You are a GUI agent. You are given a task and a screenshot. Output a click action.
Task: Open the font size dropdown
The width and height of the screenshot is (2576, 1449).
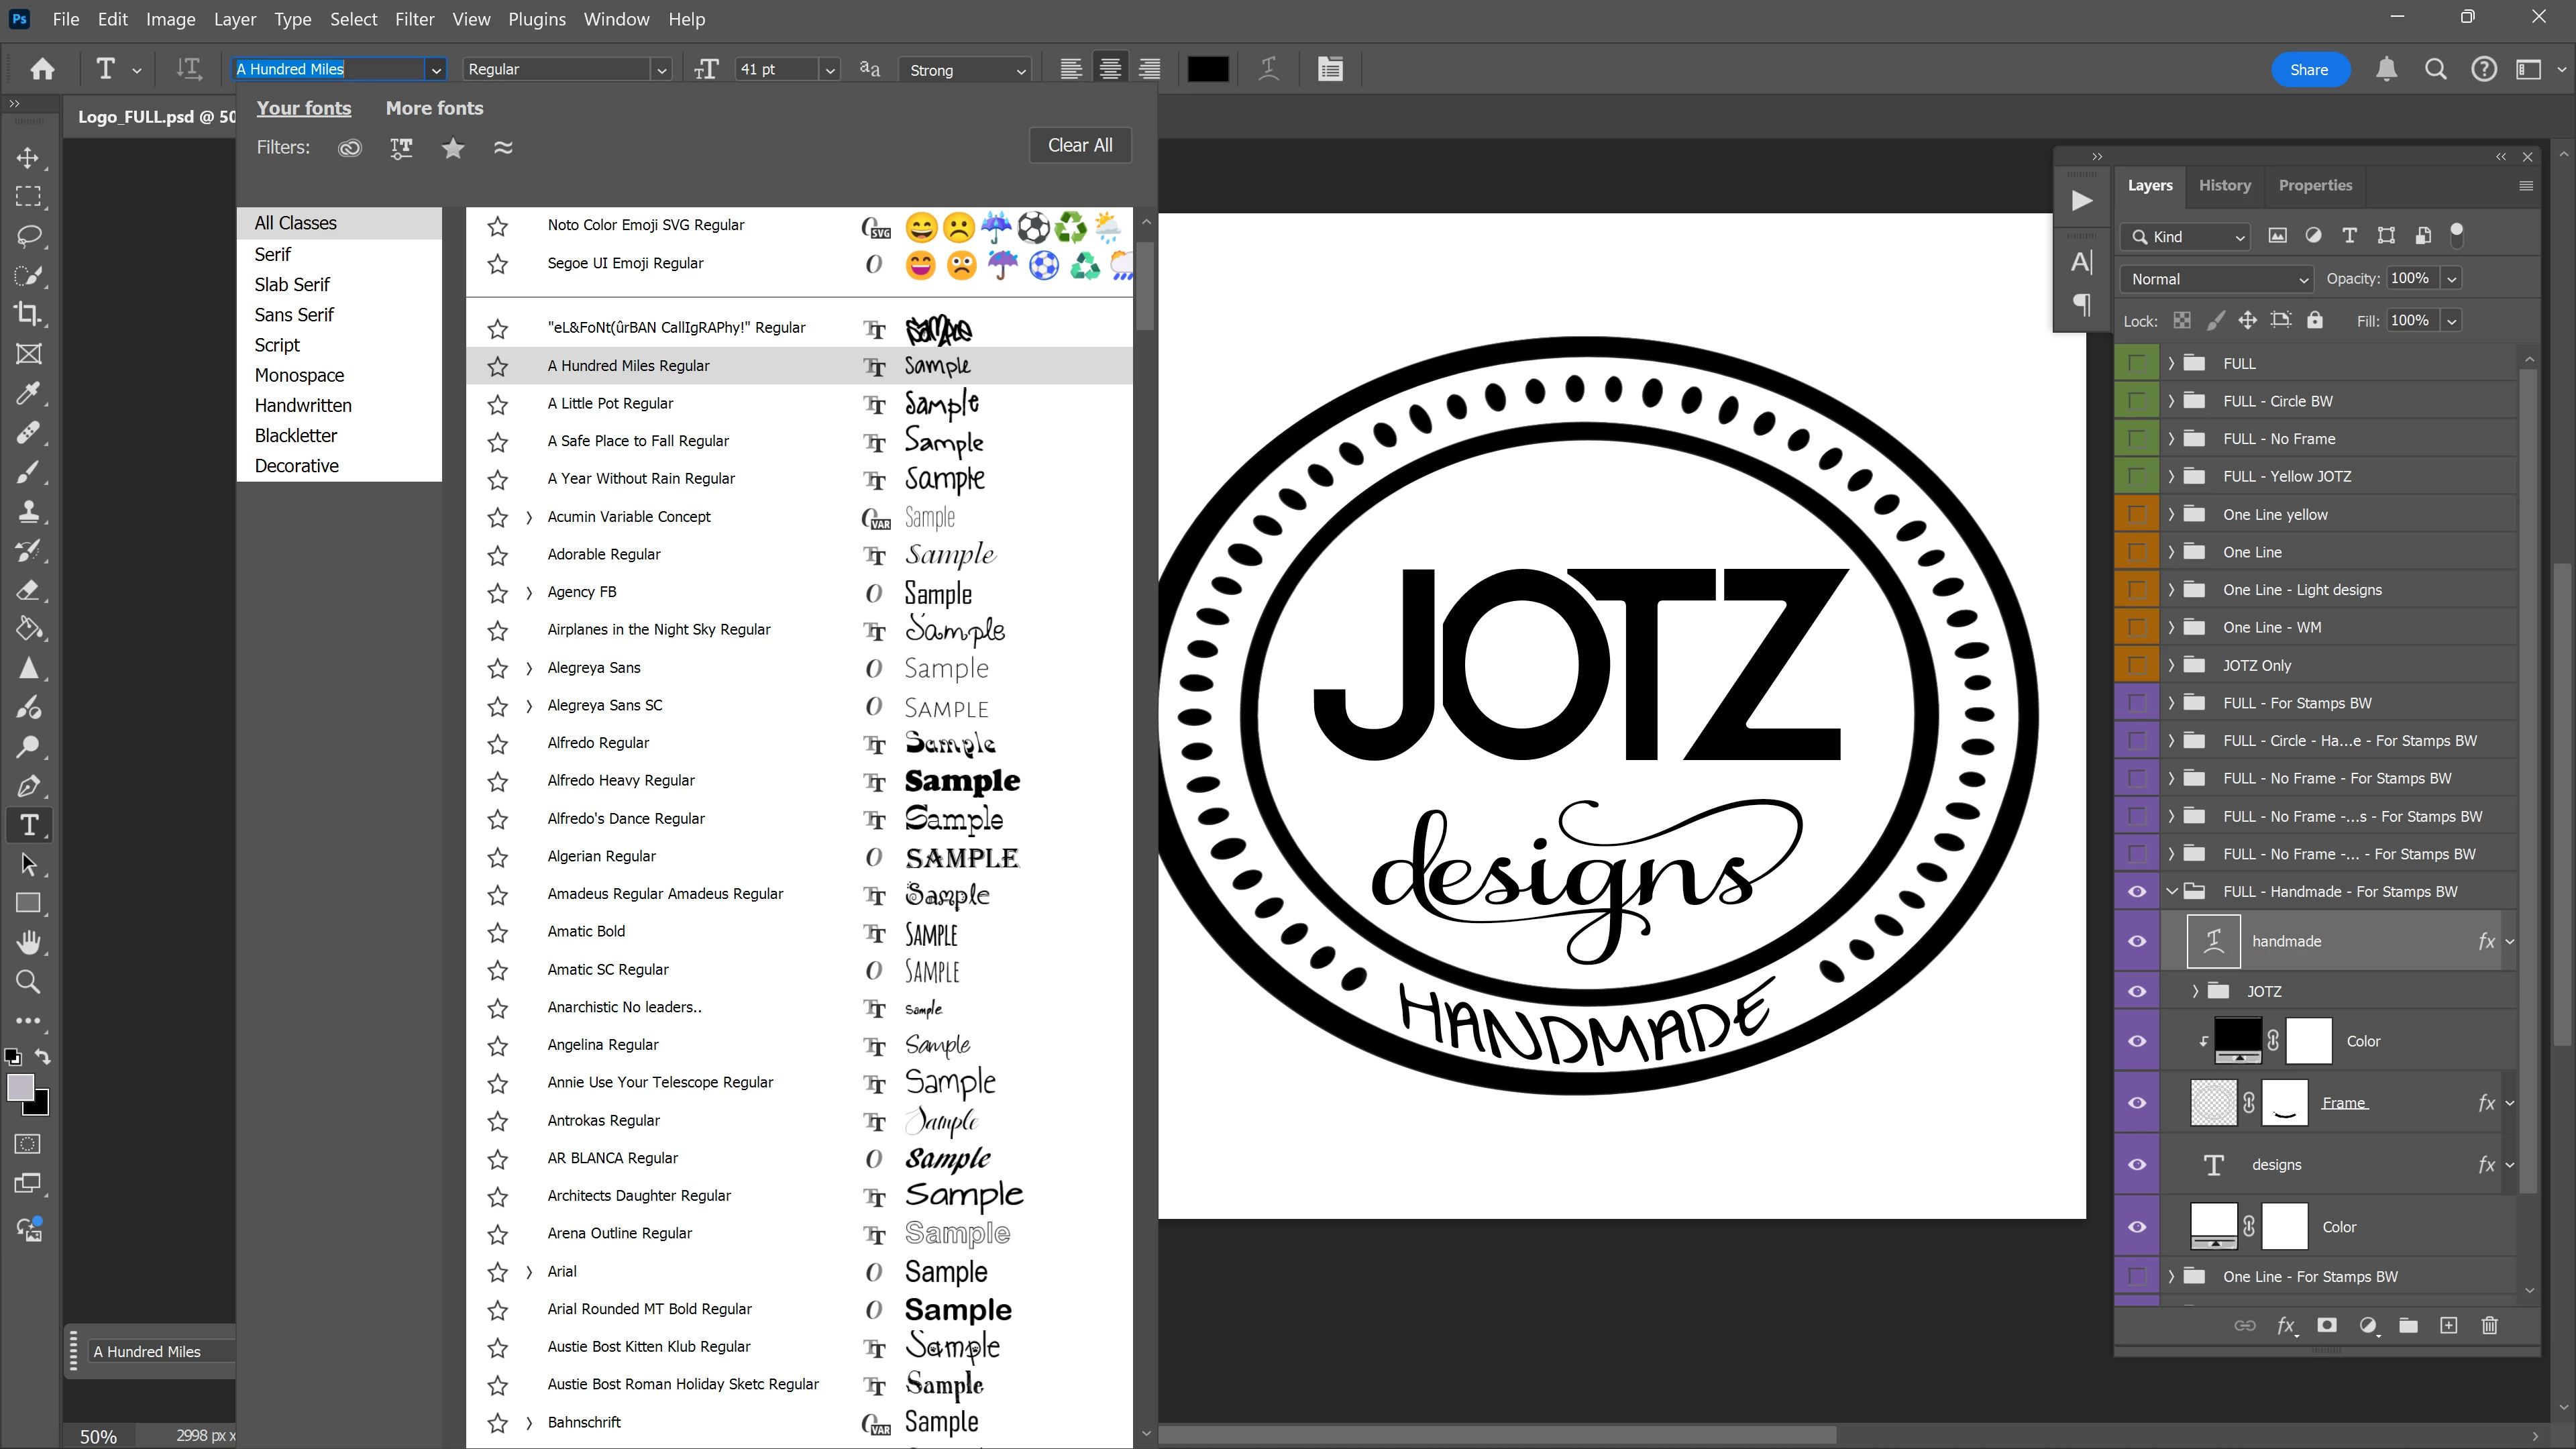pos(830,70)
